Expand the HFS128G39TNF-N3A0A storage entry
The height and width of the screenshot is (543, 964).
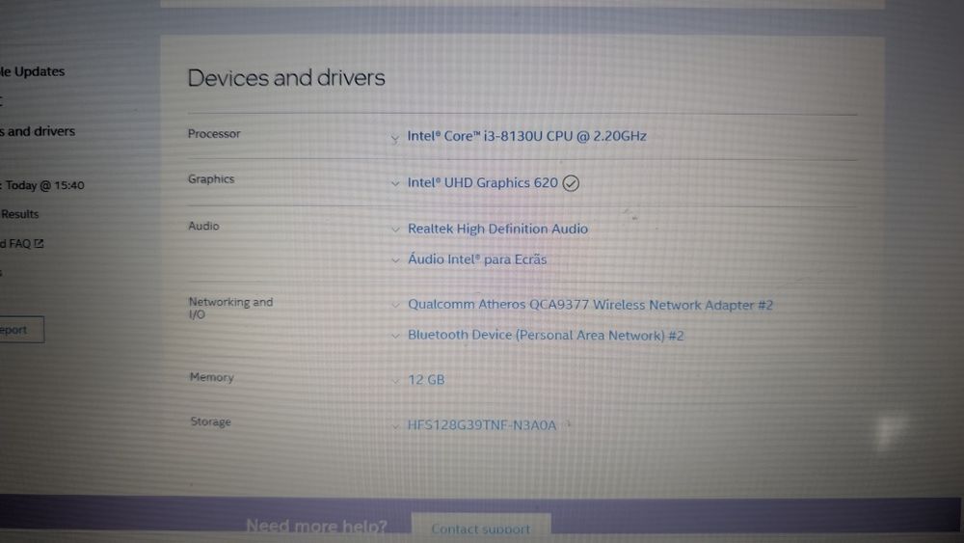click(x=395, y=425)
